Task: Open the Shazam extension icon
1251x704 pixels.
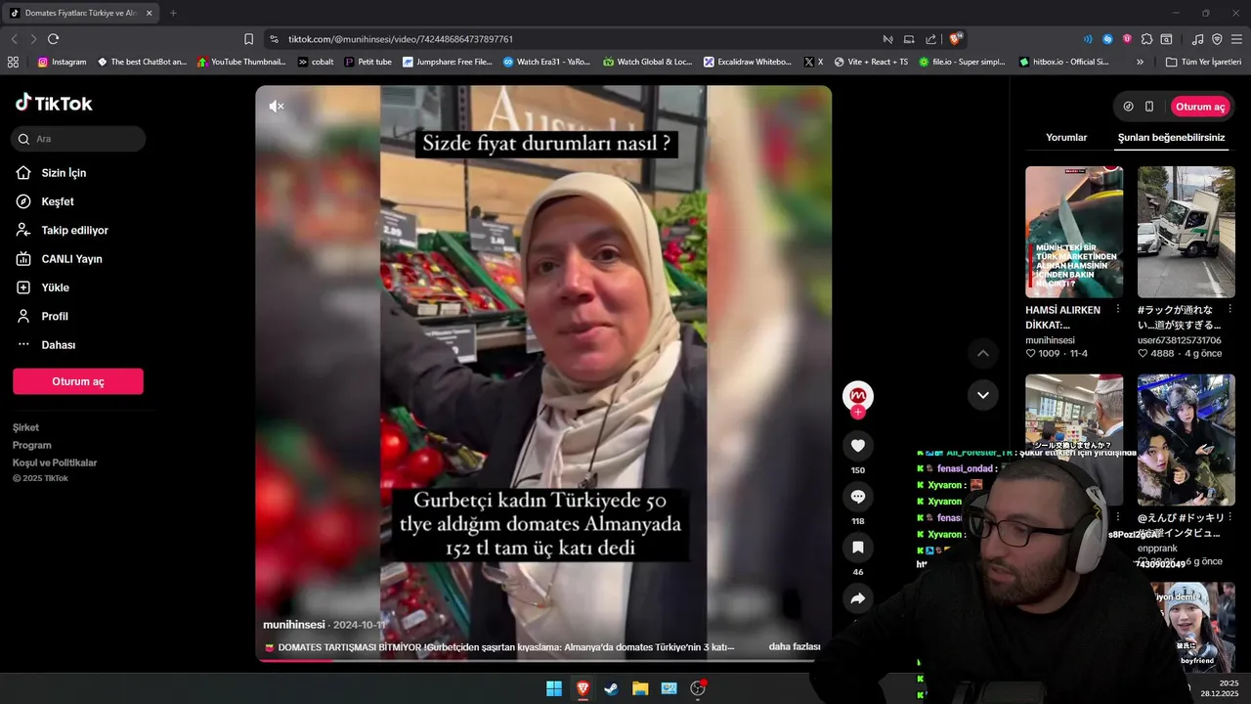Action: 1107,39
